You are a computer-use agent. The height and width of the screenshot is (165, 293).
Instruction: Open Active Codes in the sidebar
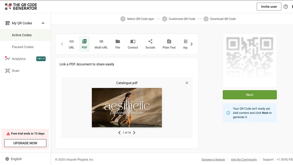click(22, 35)
